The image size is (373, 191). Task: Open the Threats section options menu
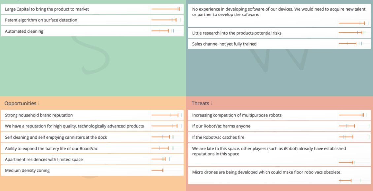(x=212, y=103)
